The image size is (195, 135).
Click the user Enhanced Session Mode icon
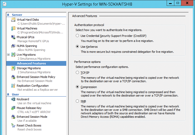(x=13, y=117)
